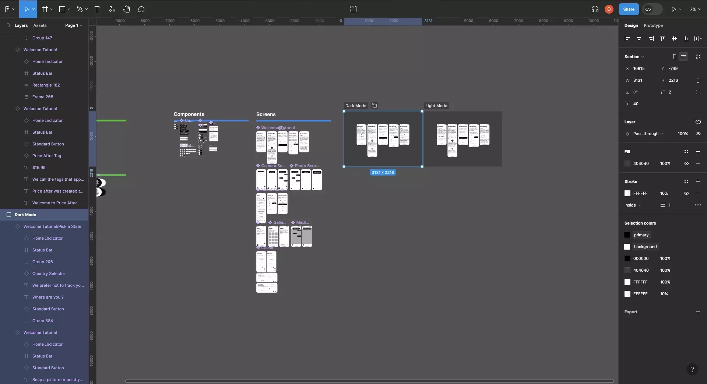Click the headphones audio icon
Screen dimensions: 707x384
click(x=595, y=9)
